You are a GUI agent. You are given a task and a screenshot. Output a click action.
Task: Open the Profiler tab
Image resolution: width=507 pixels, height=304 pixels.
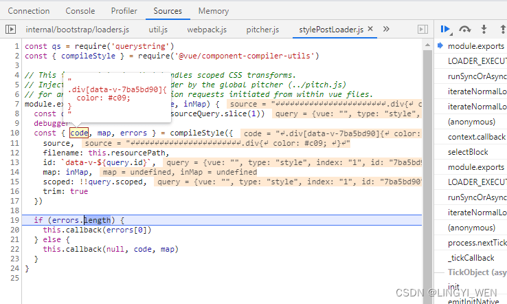click(x=124, y=11)
